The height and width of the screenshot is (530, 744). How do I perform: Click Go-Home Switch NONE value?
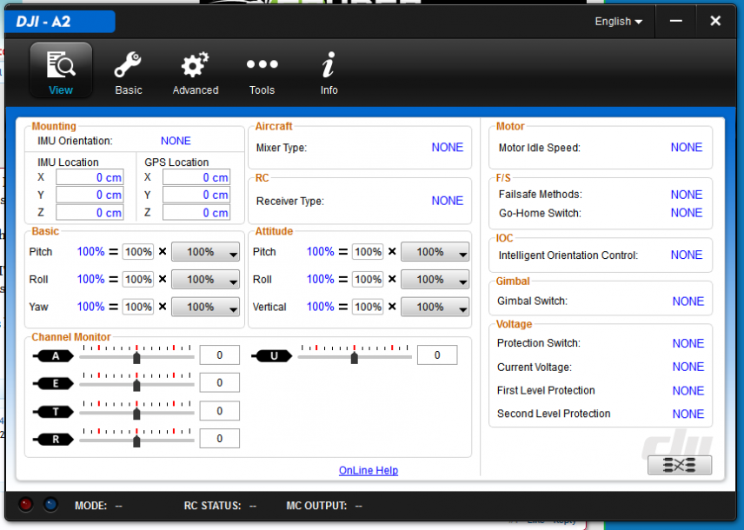[686, 213]
